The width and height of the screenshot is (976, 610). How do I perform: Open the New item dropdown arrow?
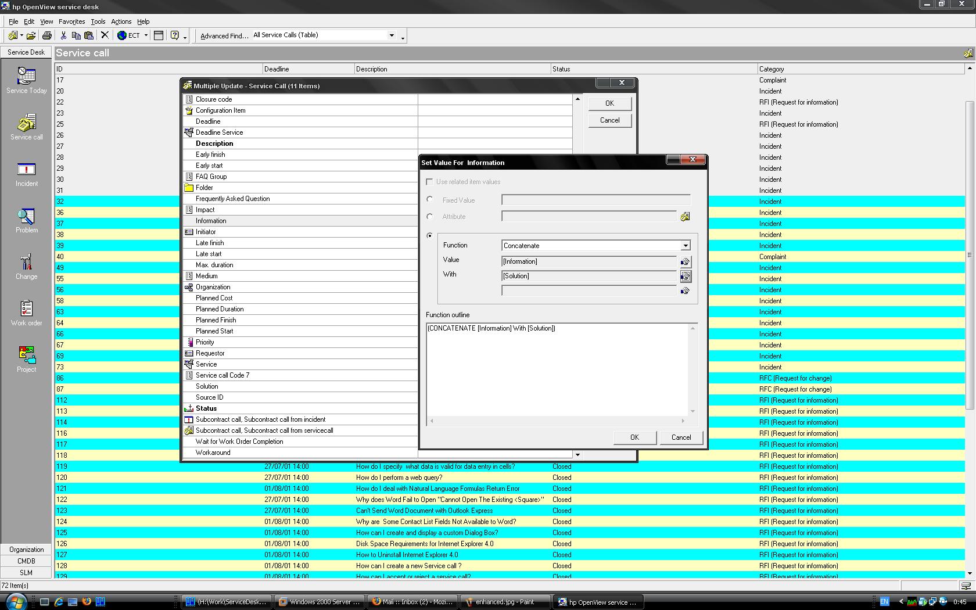pyautogui.click(x=21, y=35)
